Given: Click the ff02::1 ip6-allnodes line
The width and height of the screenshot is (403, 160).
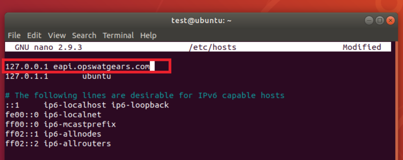Looking at the screenshot, I should tap(53, 134).
